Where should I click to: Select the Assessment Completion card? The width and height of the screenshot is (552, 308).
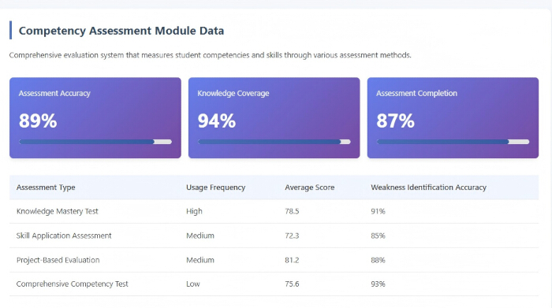click(x=453, y=118)
